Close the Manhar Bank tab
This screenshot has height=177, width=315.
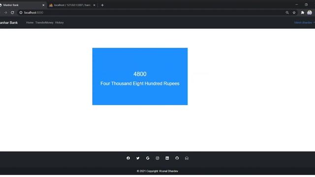pyautogui.click(x=43, y=5)
